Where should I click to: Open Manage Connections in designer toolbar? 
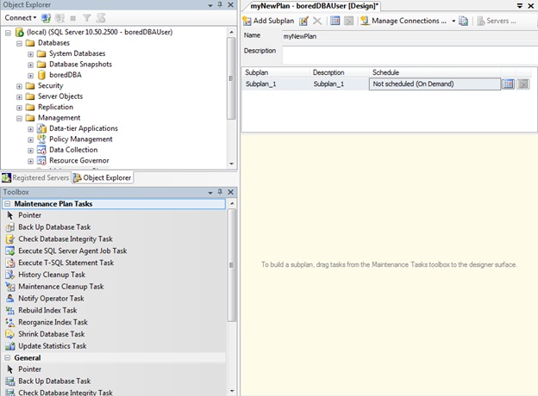[x=407, y=21]
